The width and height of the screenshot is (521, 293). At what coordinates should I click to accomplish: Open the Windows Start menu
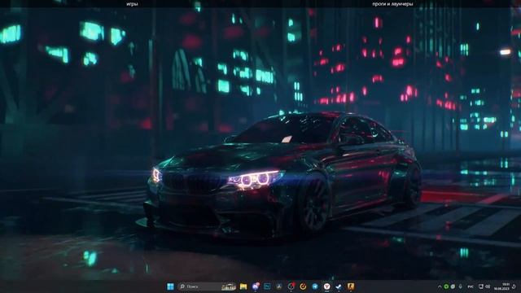[170, 286]
